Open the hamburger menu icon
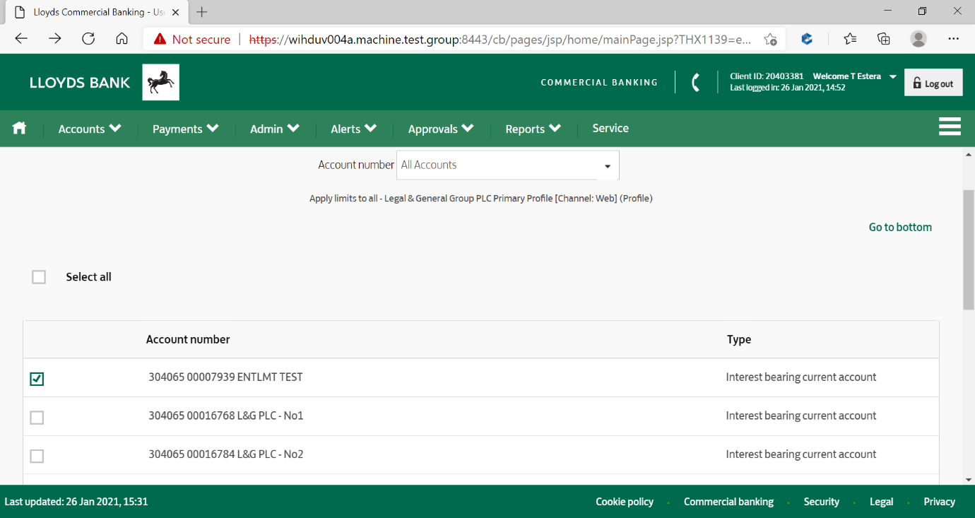 (x=950, y=126)
